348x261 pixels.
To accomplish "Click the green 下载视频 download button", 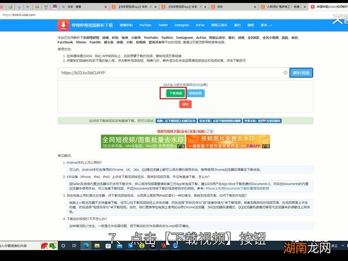I will pos(175,93).
